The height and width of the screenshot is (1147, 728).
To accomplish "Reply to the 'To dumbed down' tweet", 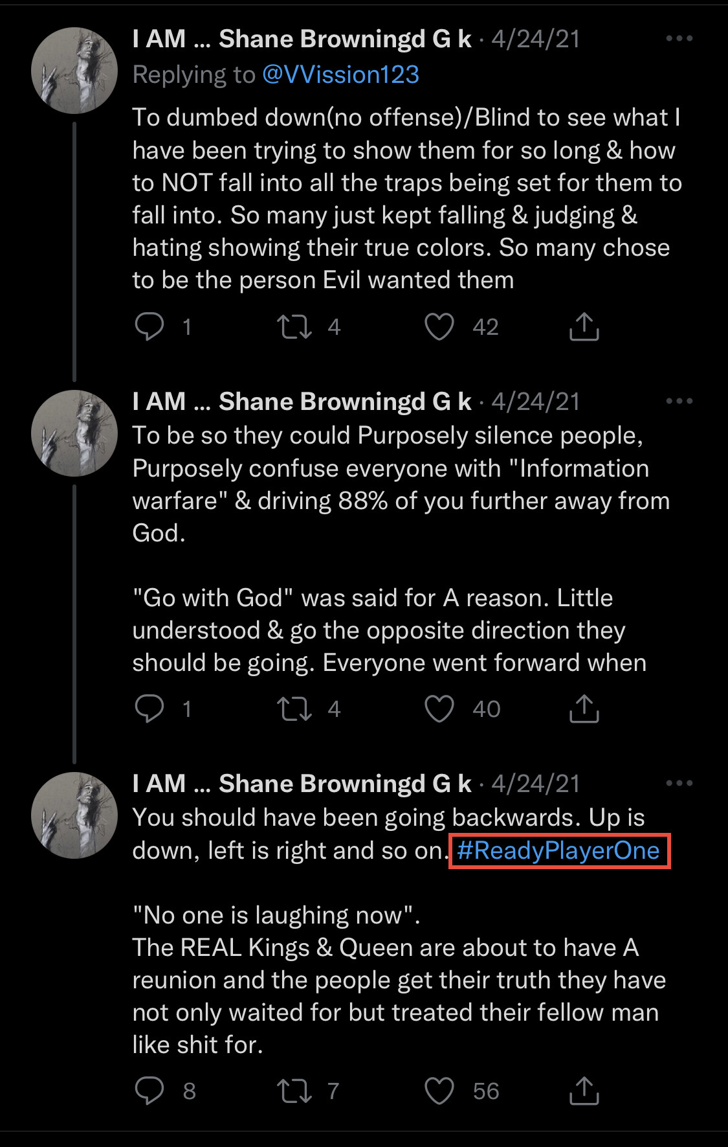I will click(x=149, y=326).
